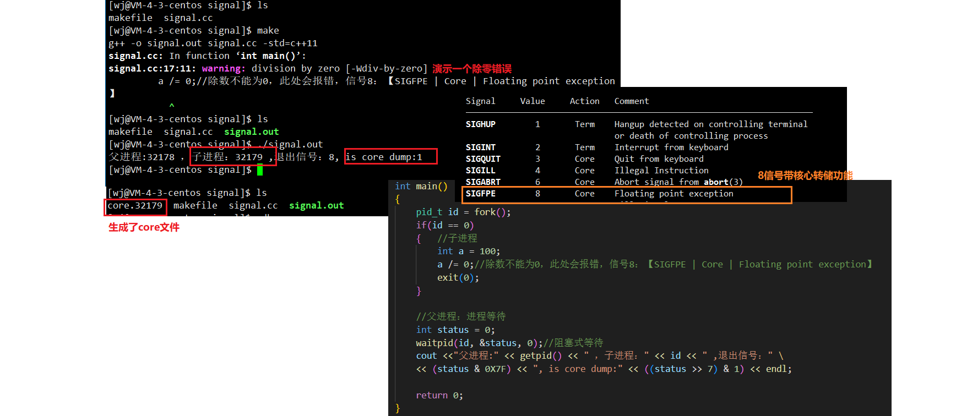
Task: Click 'Illegal Instruction' comment
Action: pos(661,171)
